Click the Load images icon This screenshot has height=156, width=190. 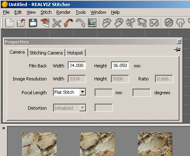[45, 23]
